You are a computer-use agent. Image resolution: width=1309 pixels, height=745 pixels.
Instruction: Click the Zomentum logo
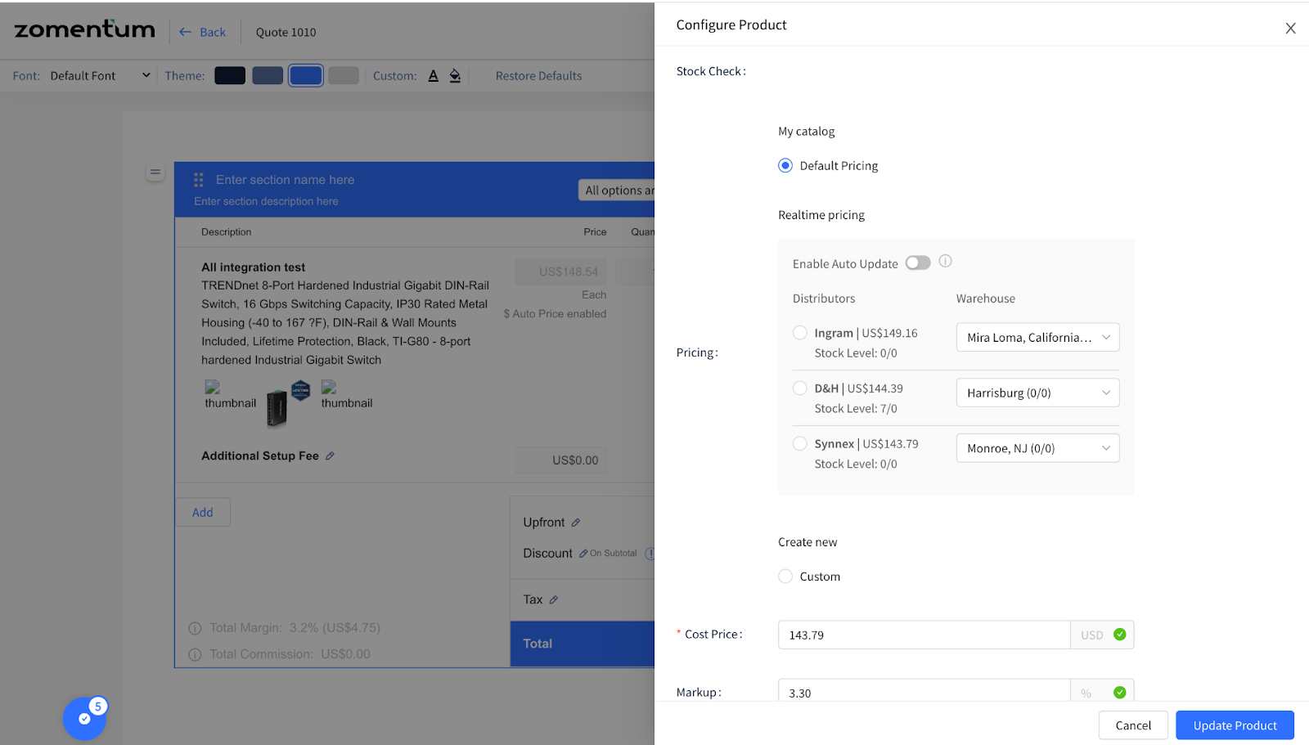[x=85, y=30]
